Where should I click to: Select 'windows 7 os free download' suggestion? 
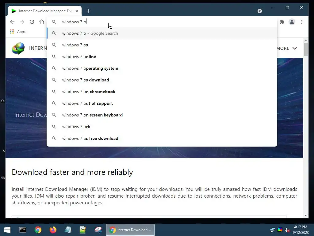click(x=162, y=138)
